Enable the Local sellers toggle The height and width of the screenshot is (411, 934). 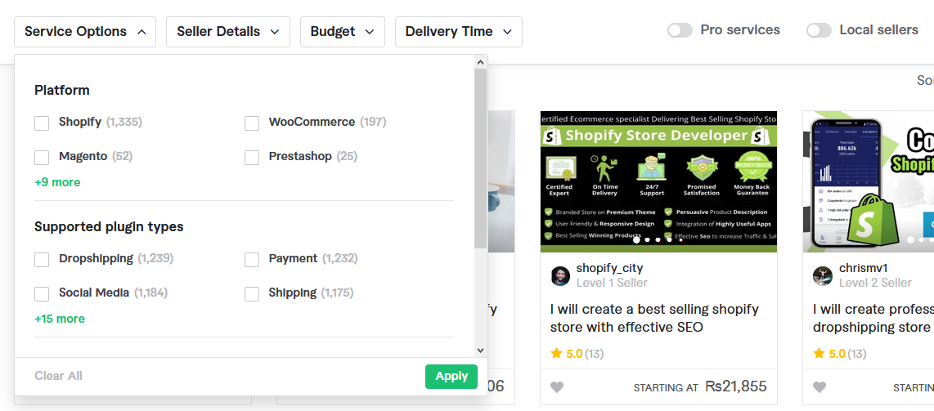(819, 30)
